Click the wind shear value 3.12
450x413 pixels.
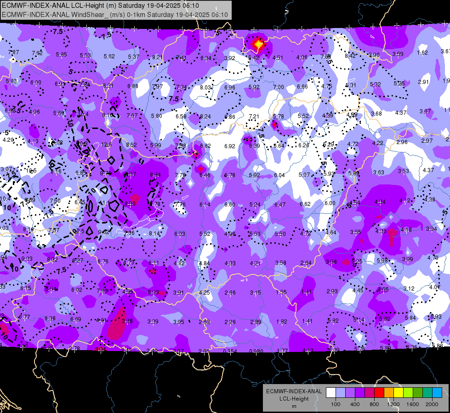pyautogui.click(x=409, y=288)
